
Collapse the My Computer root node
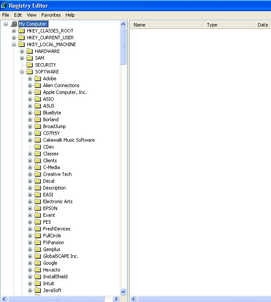pos(6,24)
